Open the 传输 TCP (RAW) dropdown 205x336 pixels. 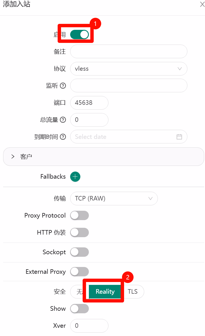114,199
